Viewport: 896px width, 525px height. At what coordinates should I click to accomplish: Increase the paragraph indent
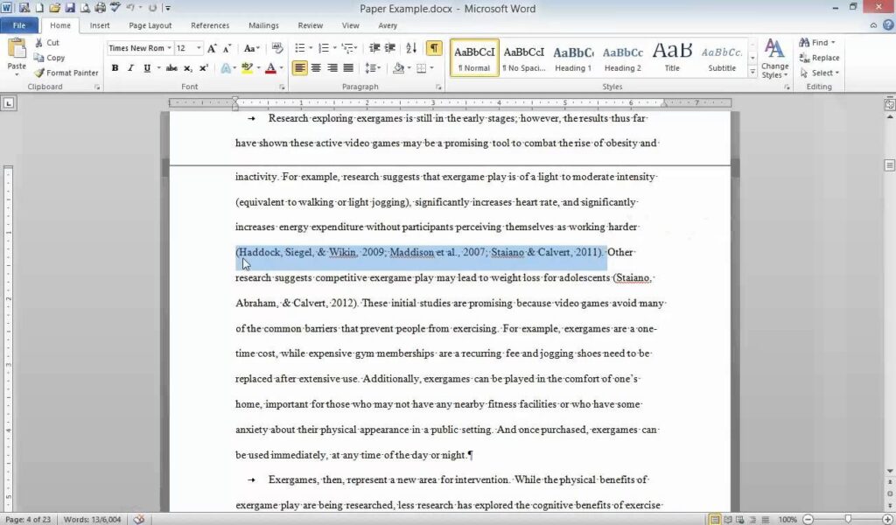point(389,48)
